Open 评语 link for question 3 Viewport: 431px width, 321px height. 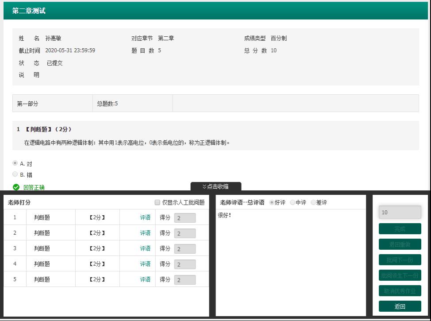click(x=145, y=248)
